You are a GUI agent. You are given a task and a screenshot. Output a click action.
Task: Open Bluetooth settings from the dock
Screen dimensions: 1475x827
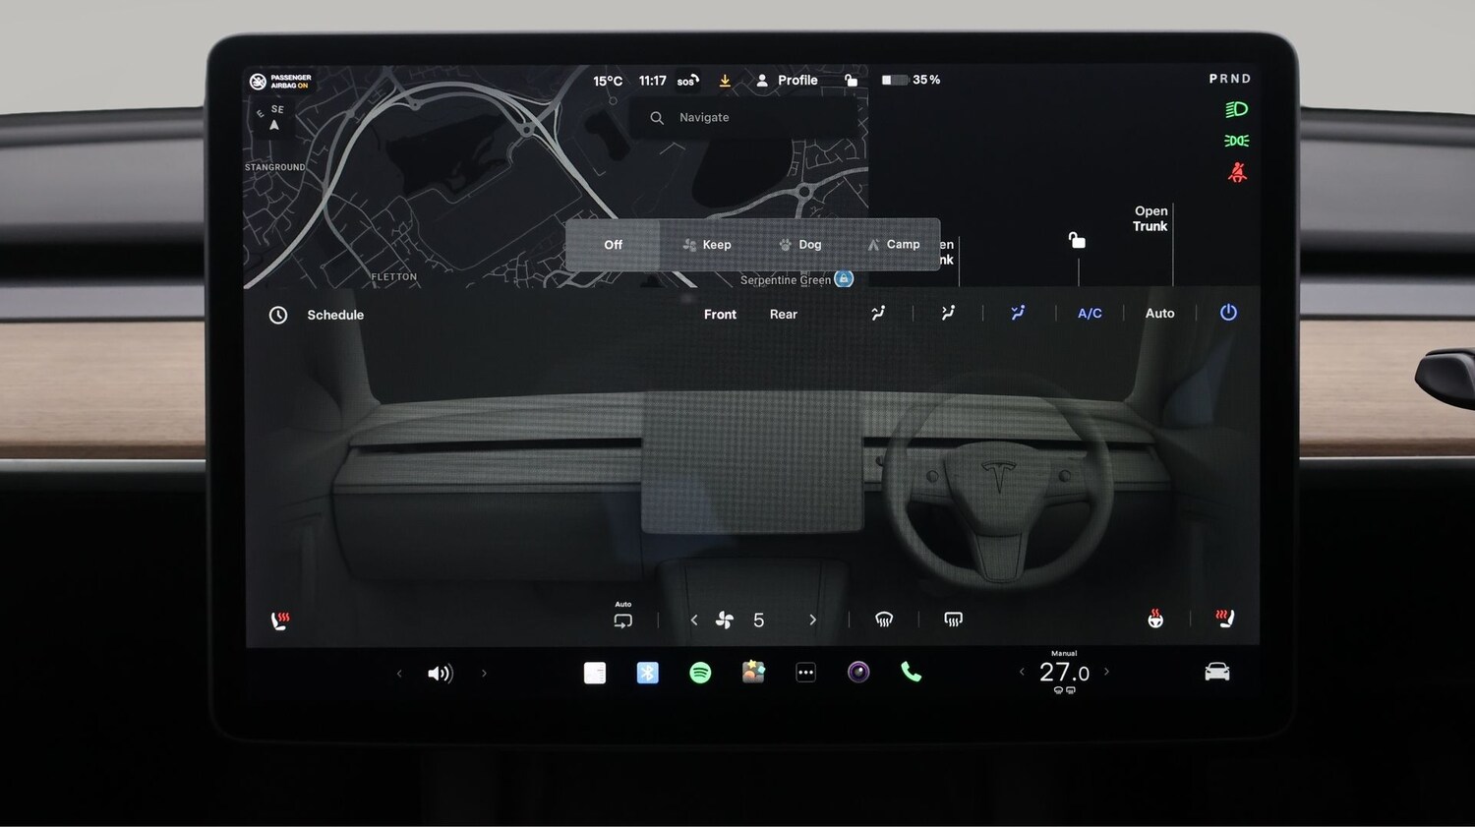coord(647,673)
